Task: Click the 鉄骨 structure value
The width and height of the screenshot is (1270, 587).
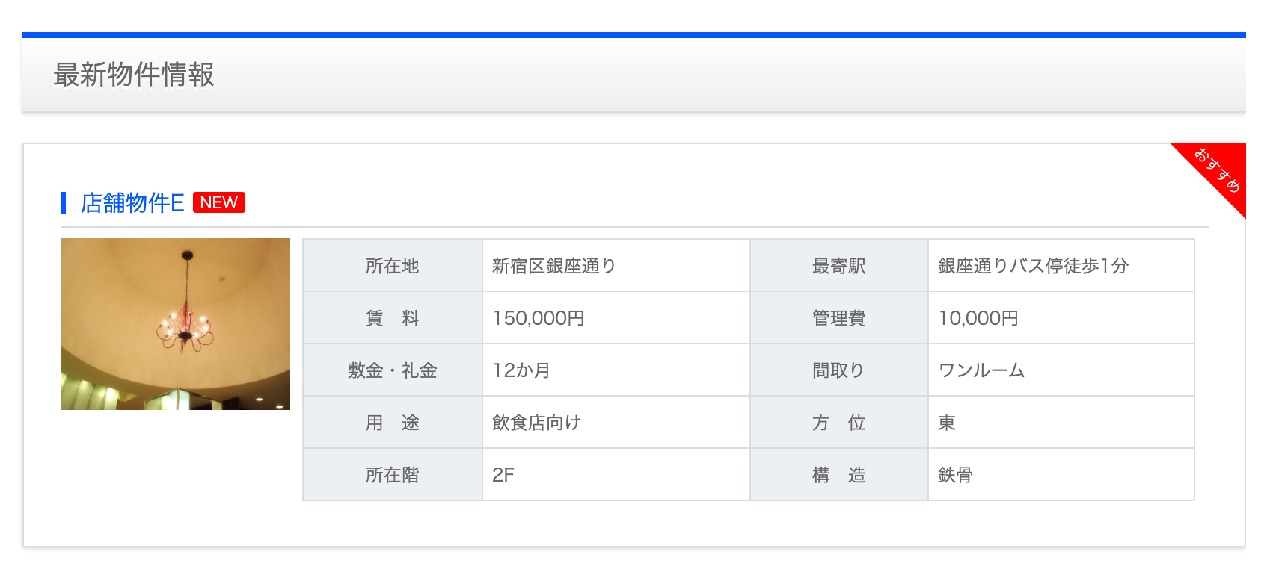Action: tap(955, 475)
